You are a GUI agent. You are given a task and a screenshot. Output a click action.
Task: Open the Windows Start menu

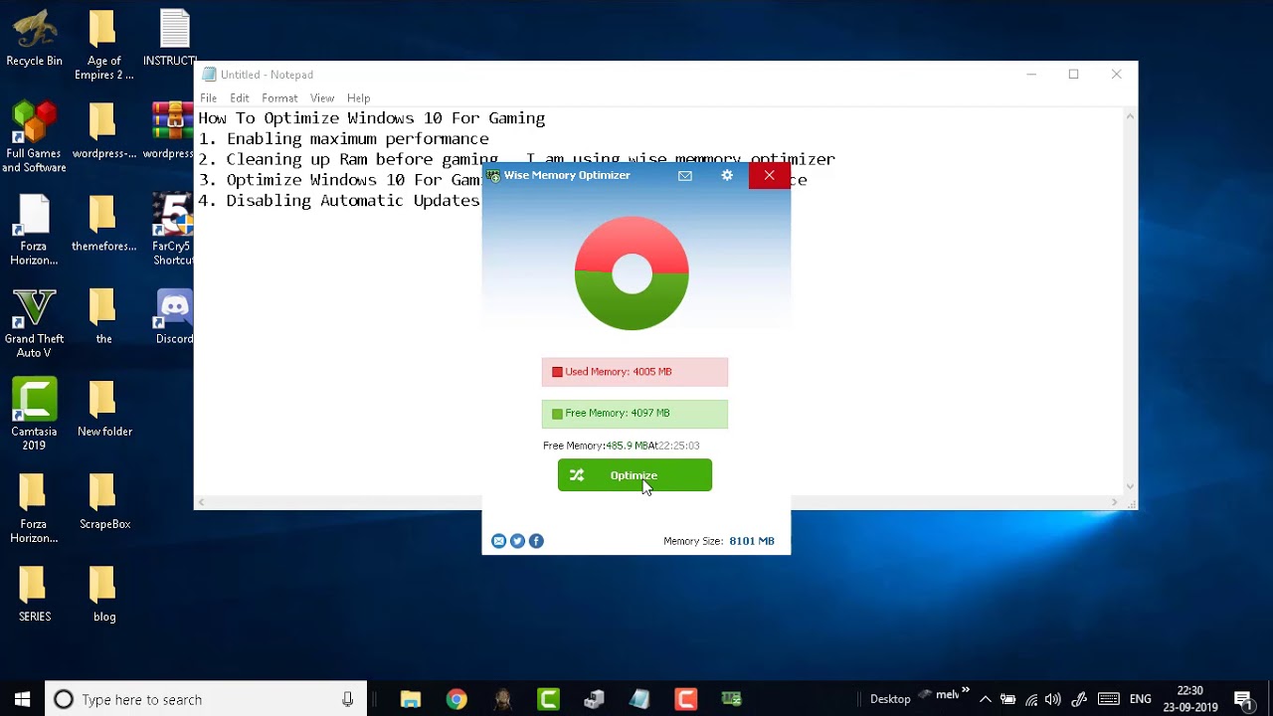pyautogui.click(x=23, y=699)
